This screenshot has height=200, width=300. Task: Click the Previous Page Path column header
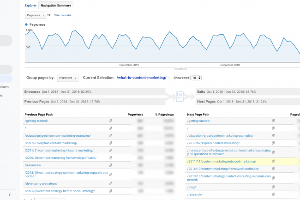click(x=41, y=114)
